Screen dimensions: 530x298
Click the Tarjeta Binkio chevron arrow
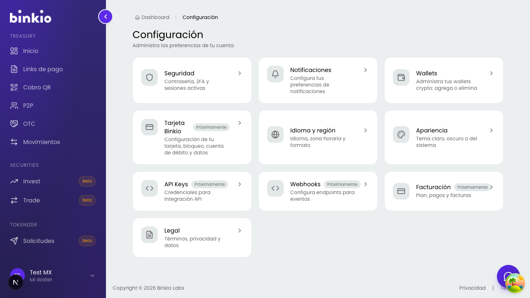240,123
